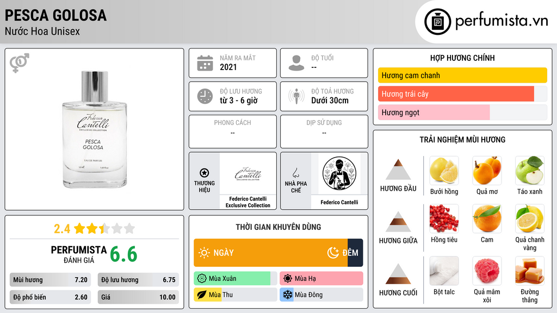Click the perfumista.vn bottle logo icon
The image size is (557, 313).
[437, 22]
